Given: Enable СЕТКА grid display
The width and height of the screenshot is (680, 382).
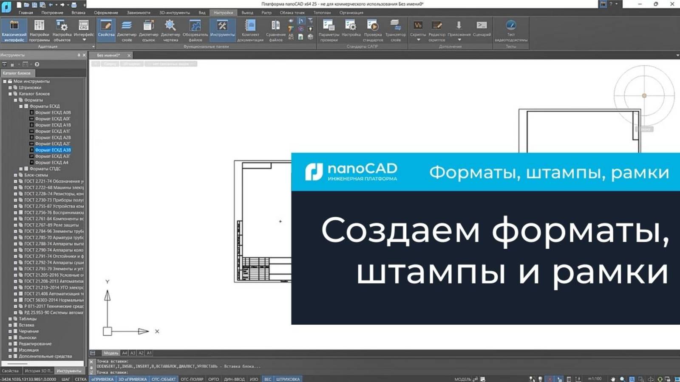Looking at the screenshot, I should click(81, 379).
